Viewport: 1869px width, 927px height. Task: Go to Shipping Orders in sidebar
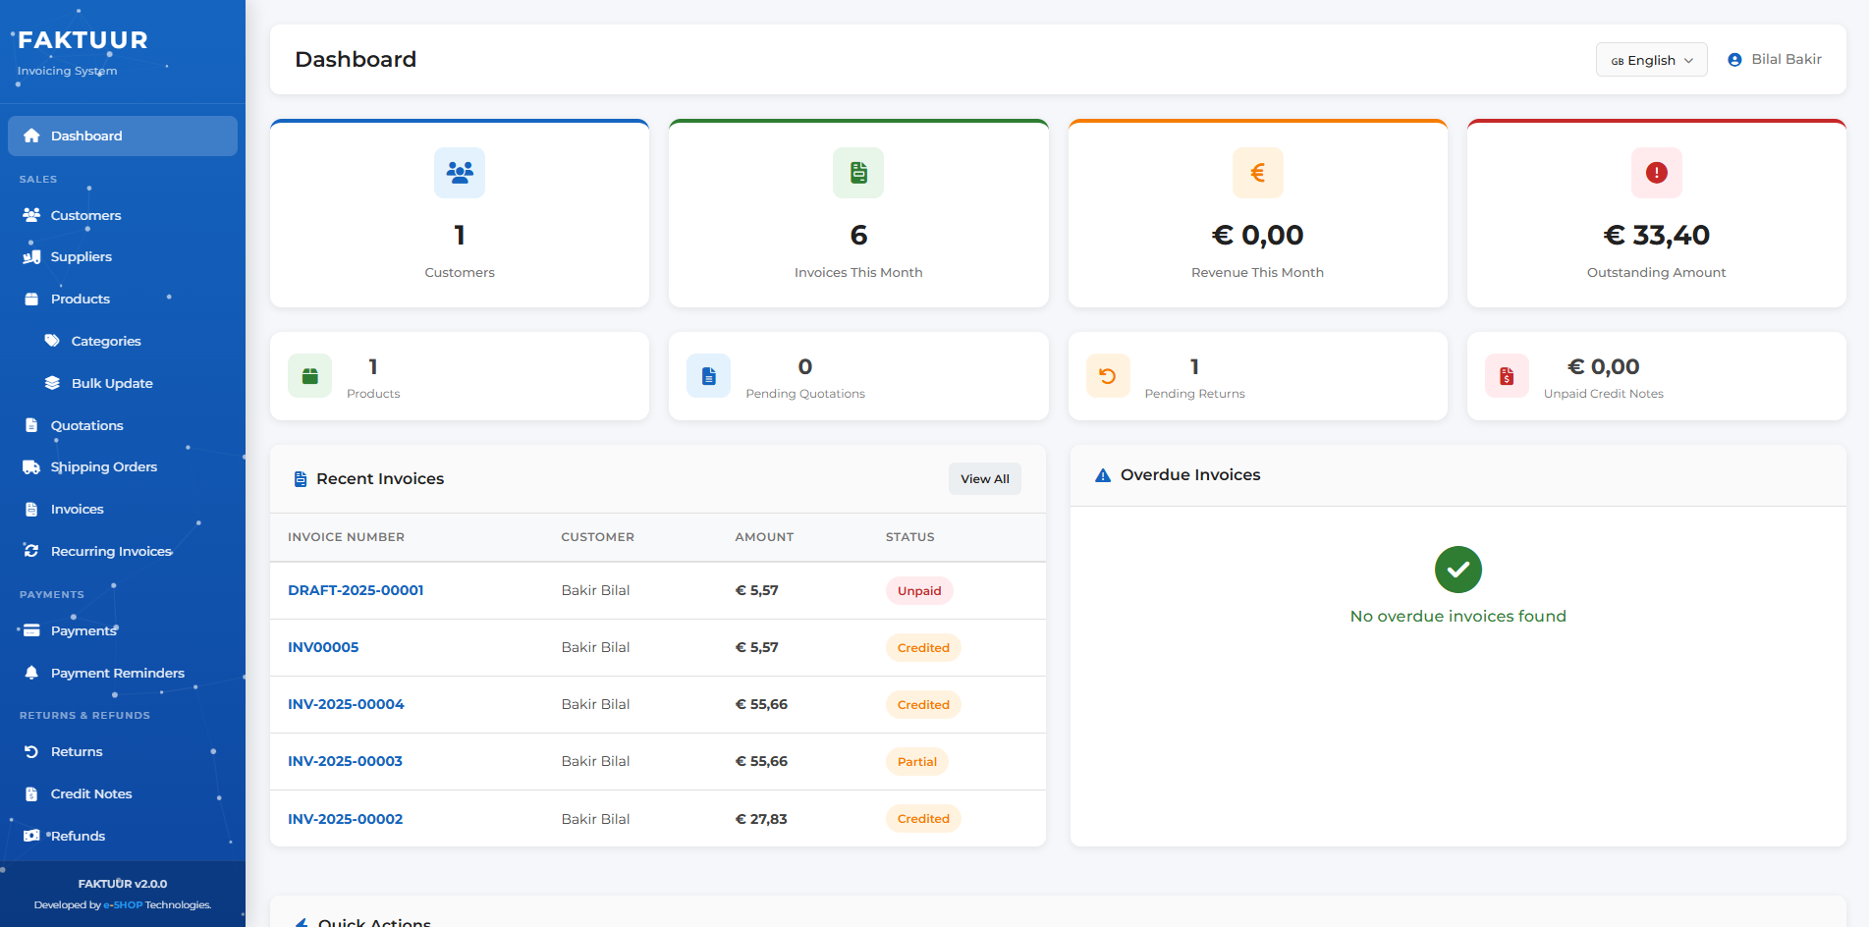pos(103,467)
